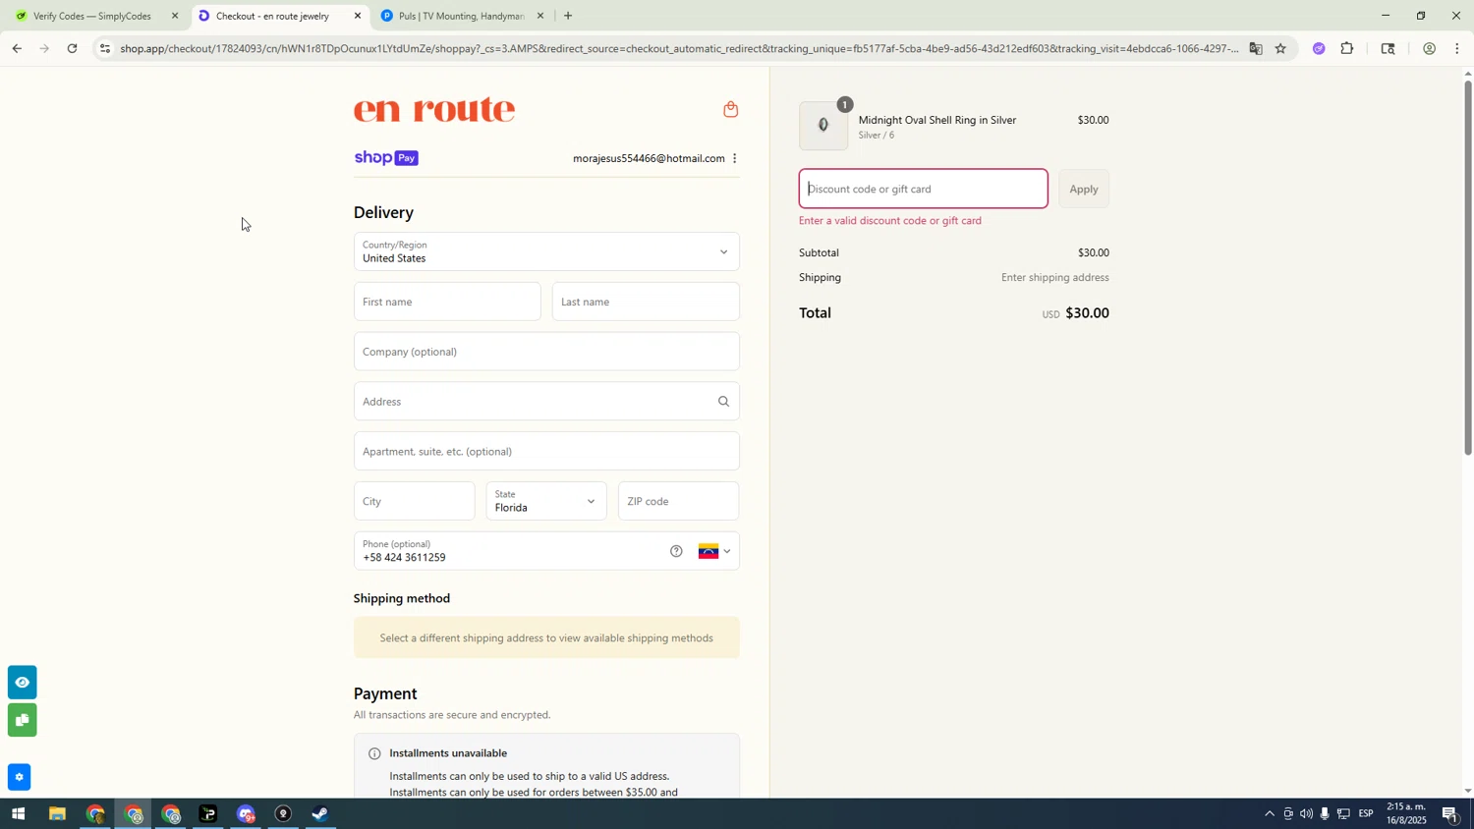Open the shopping cart bag icon
The width and height of the screenshot is (1474, 829).
click(730, 109)
